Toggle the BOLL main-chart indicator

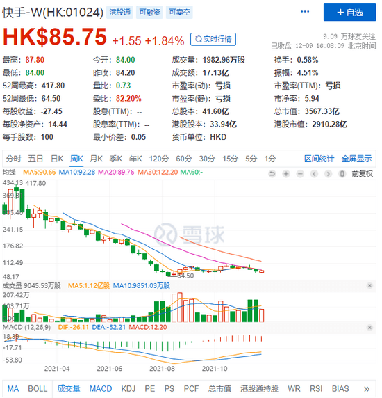[38, 389]
